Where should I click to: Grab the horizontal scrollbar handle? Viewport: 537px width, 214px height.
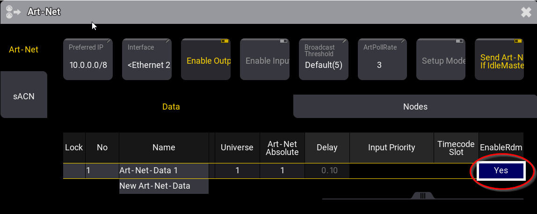tap(422, 196)
